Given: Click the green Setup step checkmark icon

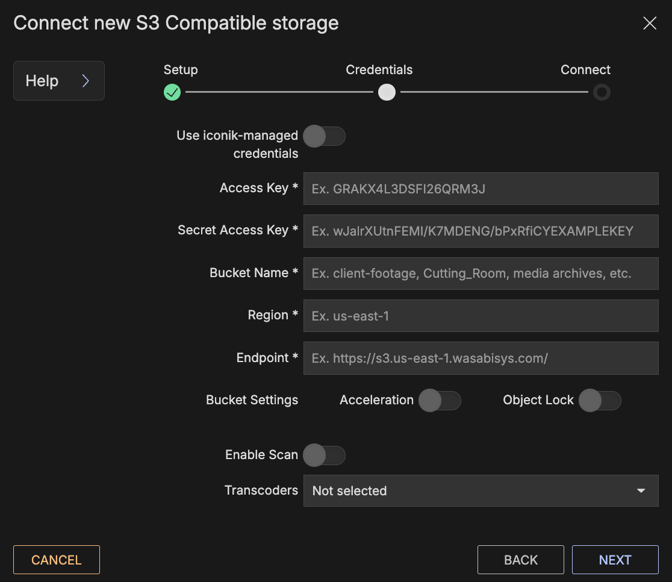Looking at the screenshot, I should [x=172, y=92].
